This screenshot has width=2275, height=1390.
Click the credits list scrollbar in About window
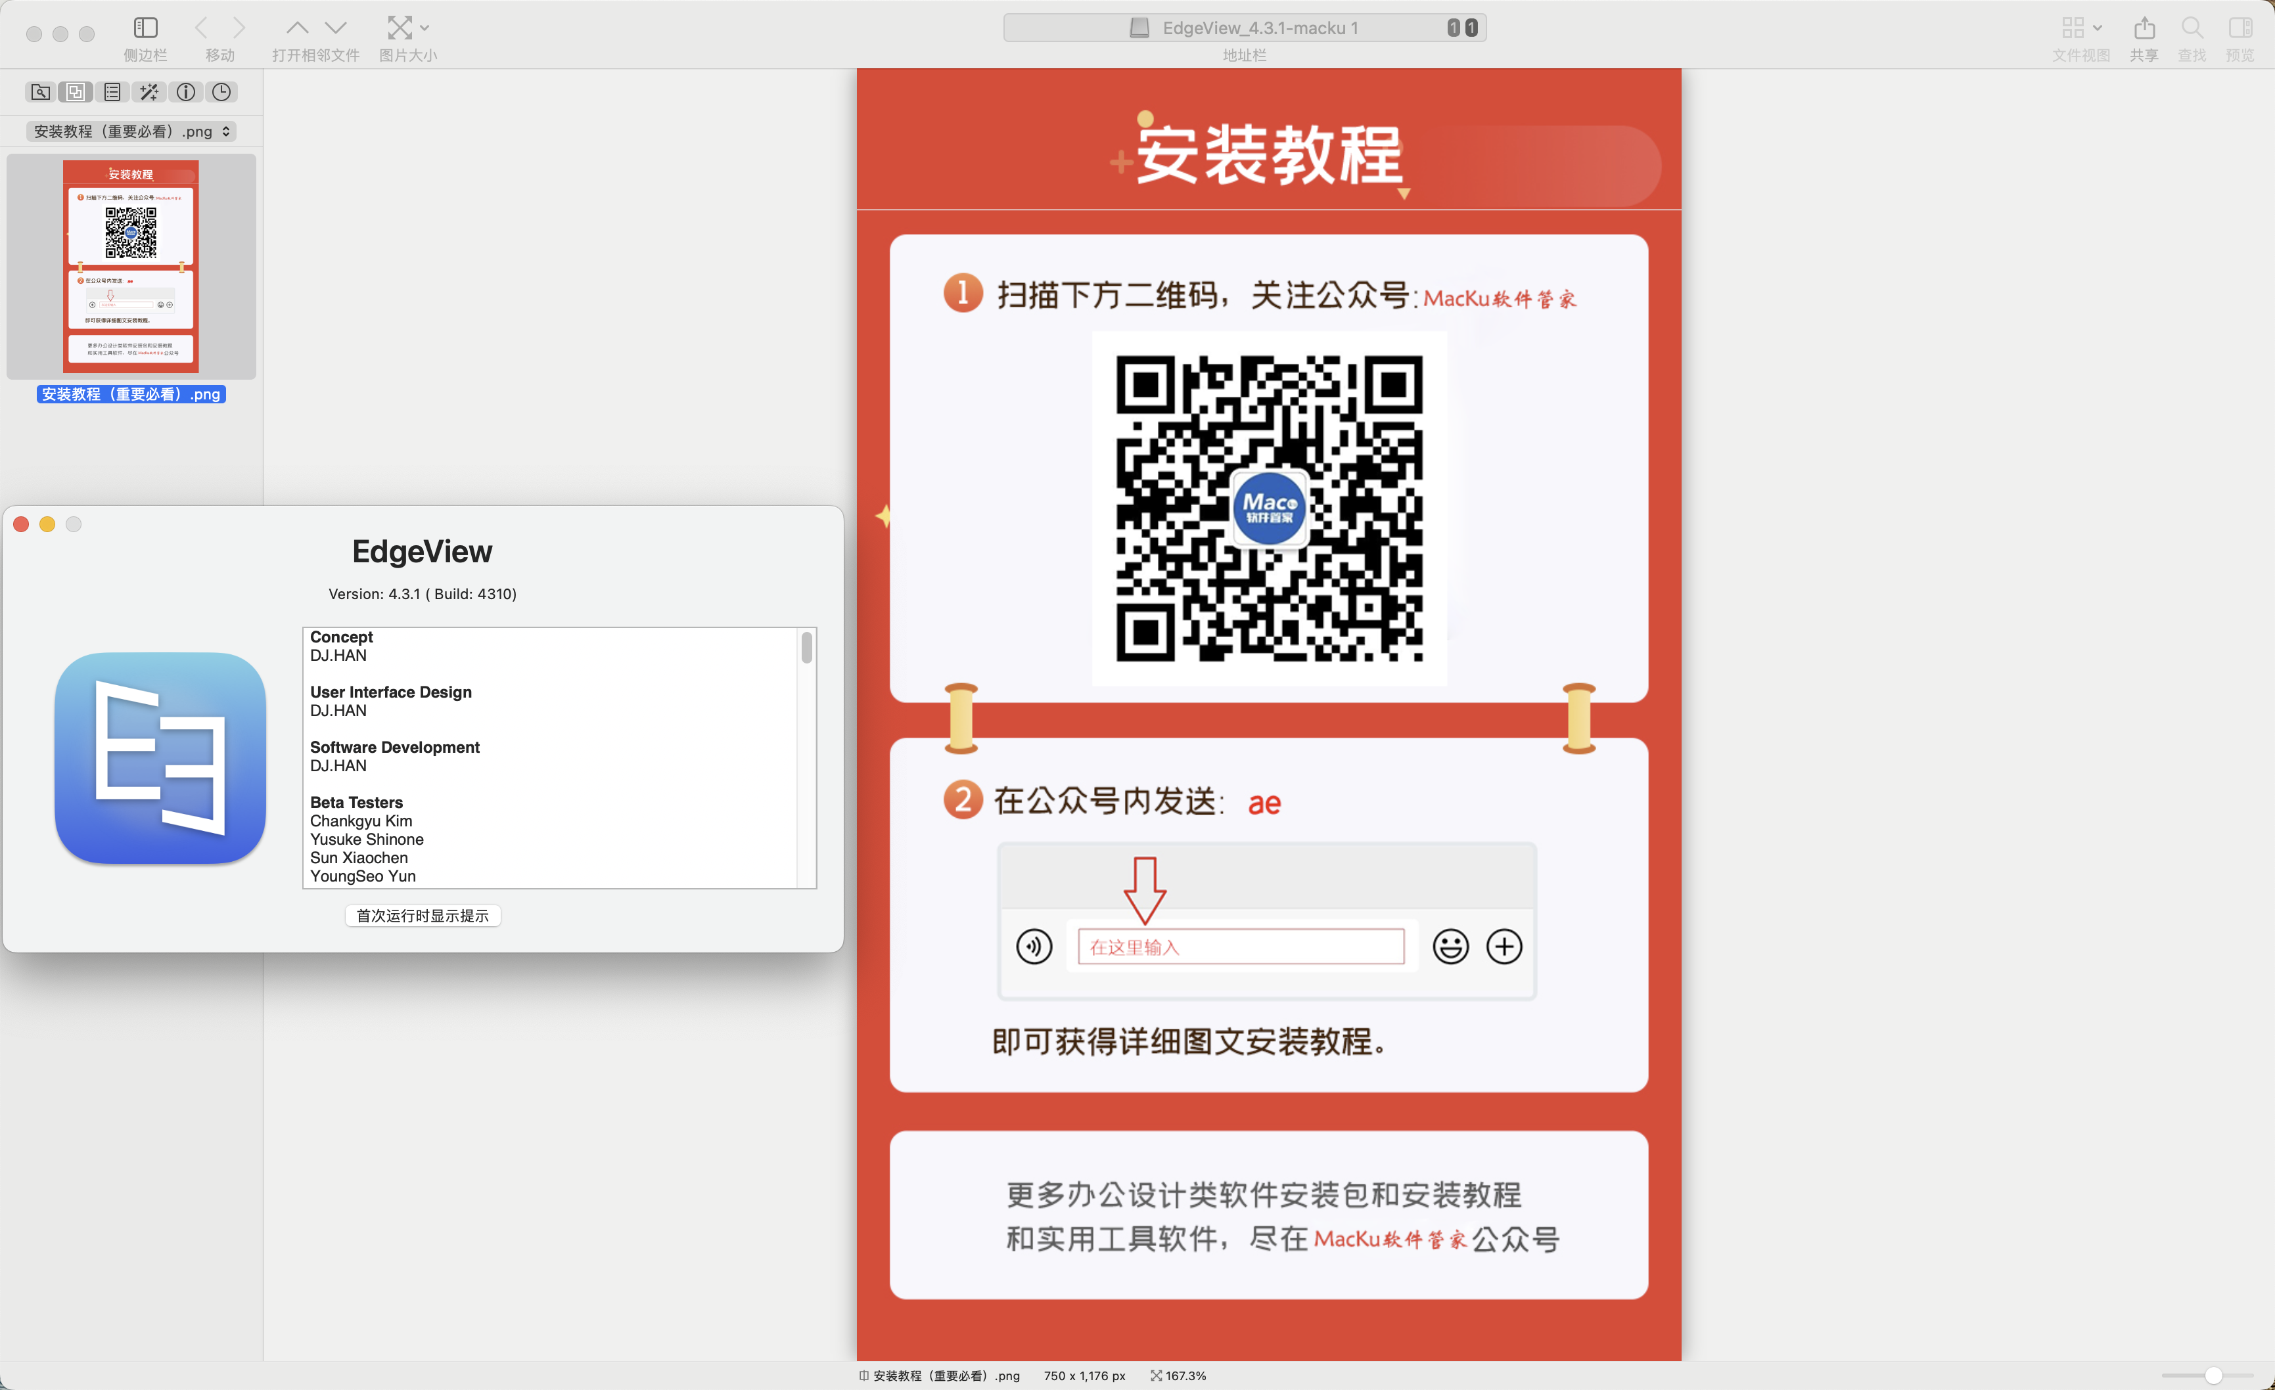pos(807,647)
